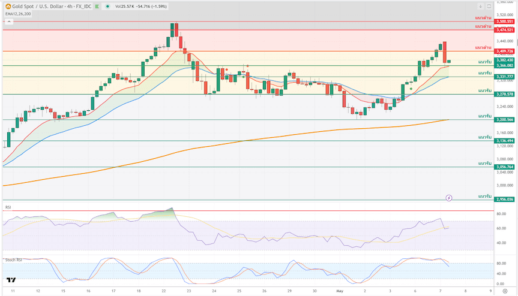Click the red signal dot above the April 25 candle
This screenshot has height=296, width=518.
click(248, 66)
